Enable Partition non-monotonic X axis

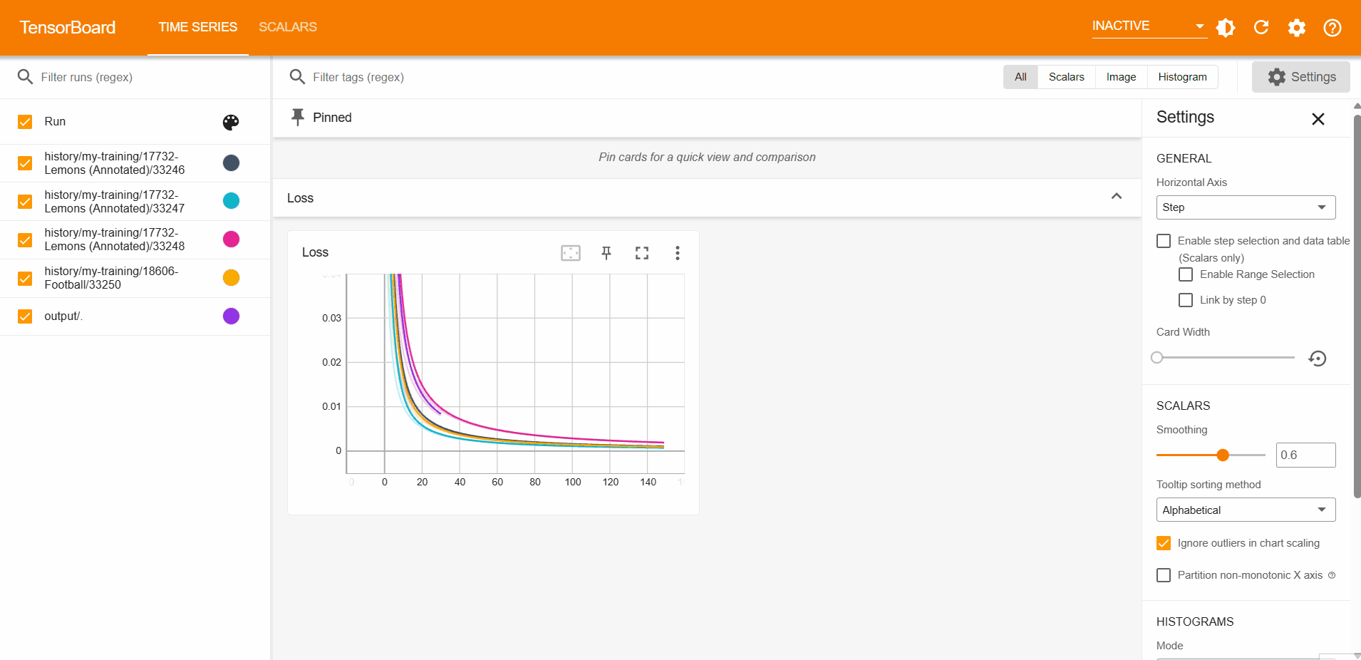[x=1164, y=575]
